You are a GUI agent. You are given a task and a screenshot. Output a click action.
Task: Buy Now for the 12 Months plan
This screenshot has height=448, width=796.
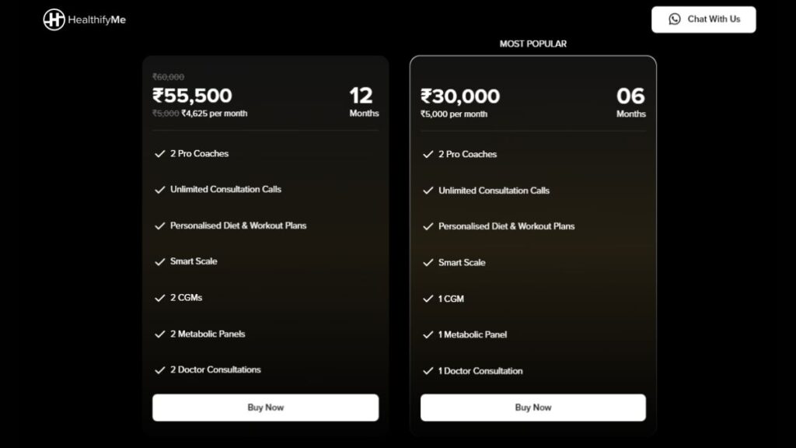point(266,408)
